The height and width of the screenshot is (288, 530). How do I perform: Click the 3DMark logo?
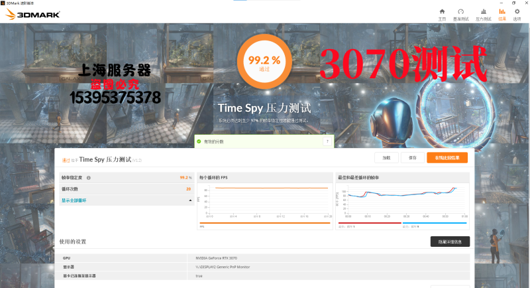(32, 14)
